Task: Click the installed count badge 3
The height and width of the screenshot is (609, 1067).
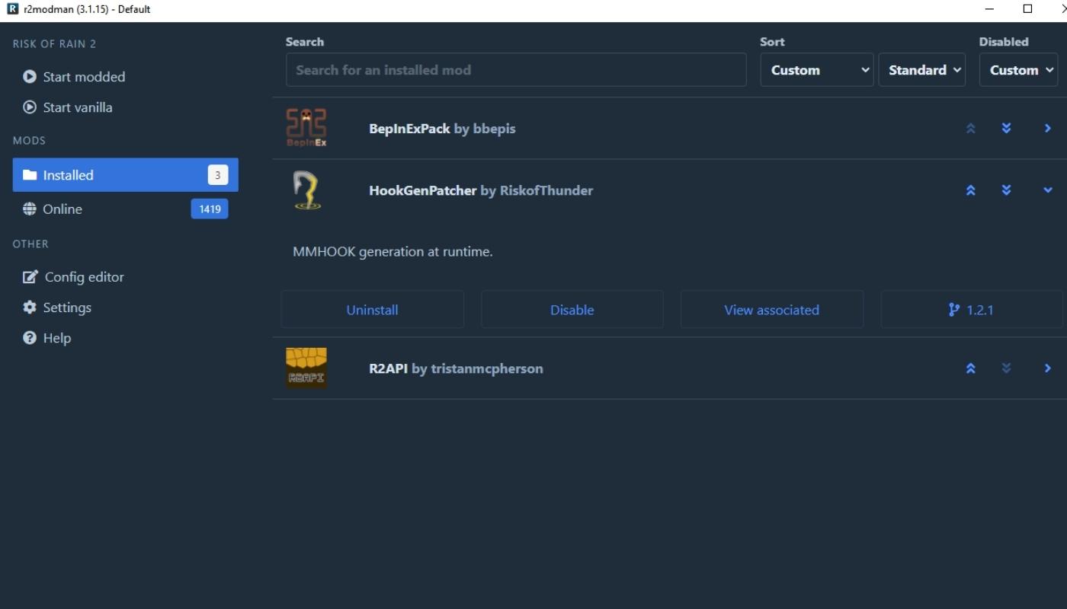Action: [x=217, y=175]
